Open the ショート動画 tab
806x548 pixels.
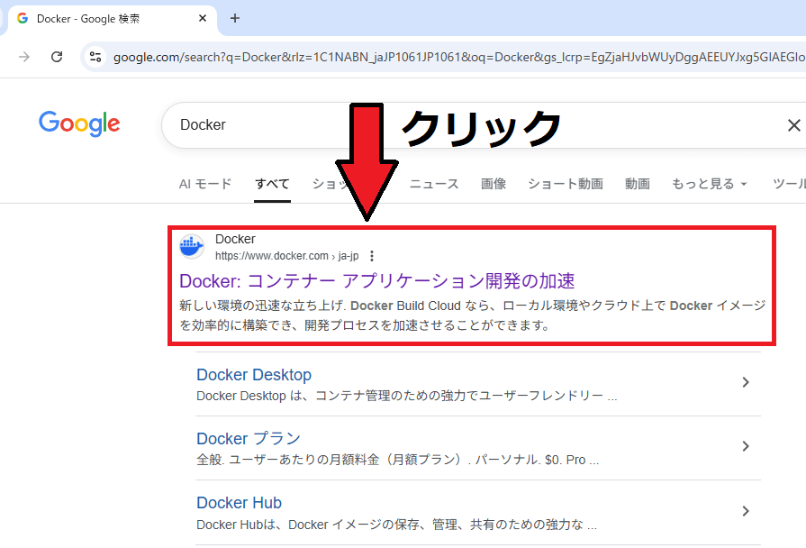pos(566,184)
